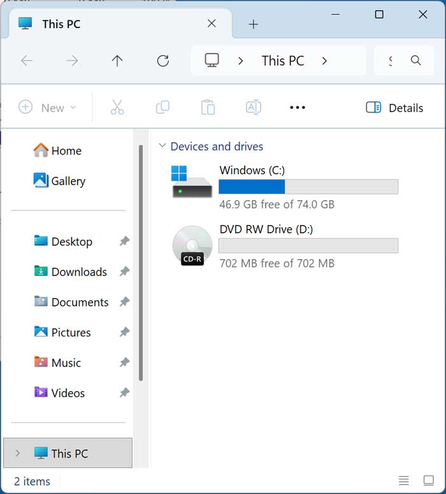This screenshot has height=494, width=446.
Task: Open Home in the sidebar
Action: click(57, 150)
